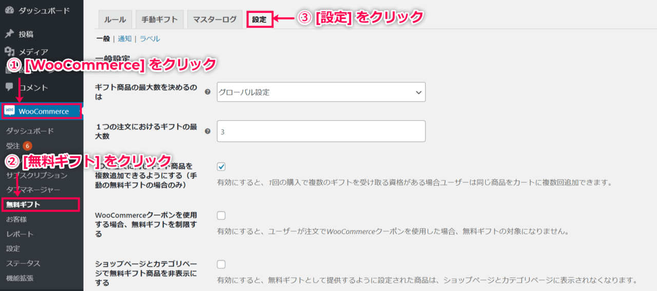Switch to the マスターログ tab
The height and width of the screenshot is (291, 657).
coord(215,19)
